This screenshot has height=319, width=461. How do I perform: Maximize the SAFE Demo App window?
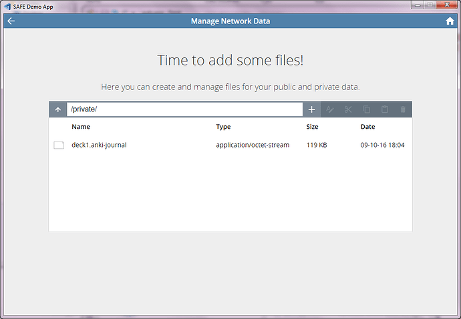coord(430,5)
